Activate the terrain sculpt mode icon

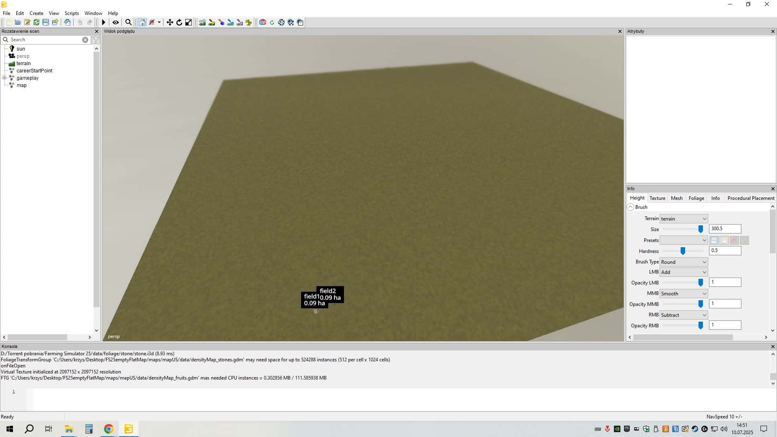coord(202,22)
